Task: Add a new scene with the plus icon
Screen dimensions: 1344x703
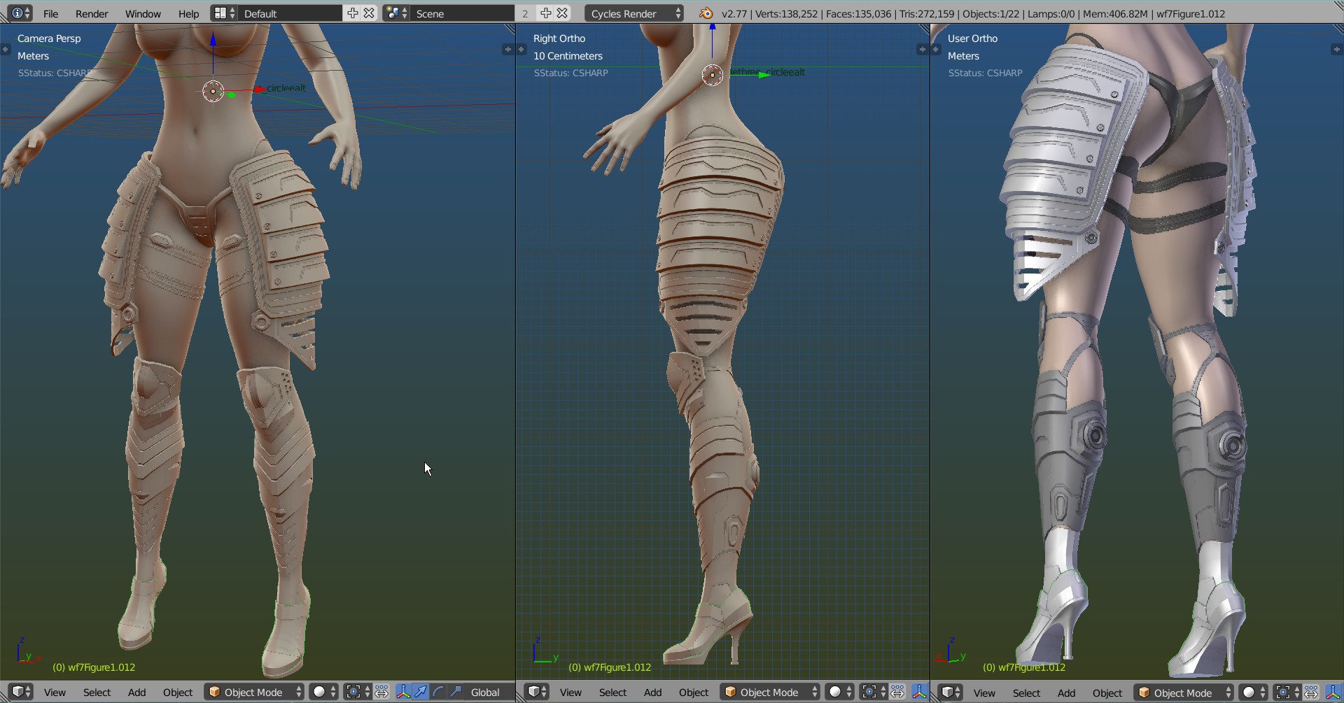Action: click(x=545, y=13)
